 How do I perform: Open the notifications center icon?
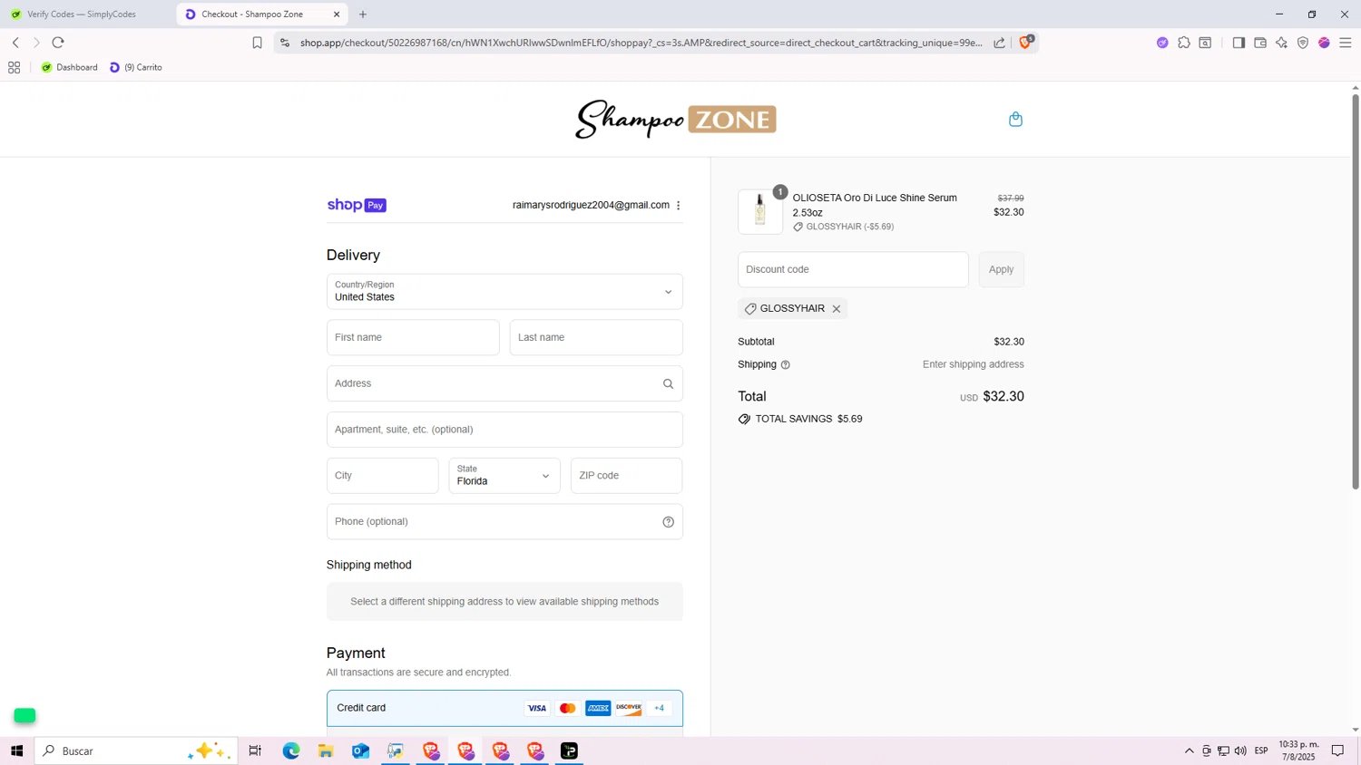pyautogui.click(x=1337, y=750)
